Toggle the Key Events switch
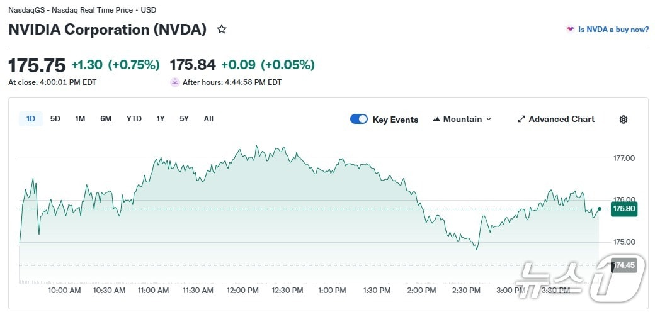The image size is (655, 312). click(x=359, y=119)
